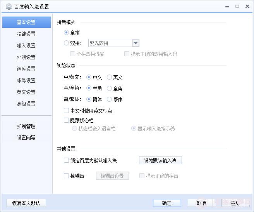
Task: Switch to 外观设置 page
Action: pos(26,57)
